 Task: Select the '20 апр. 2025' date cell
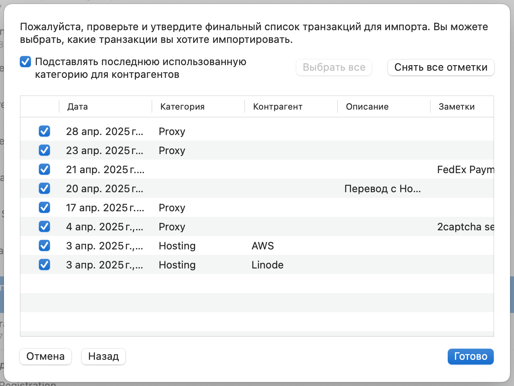(x=105, y=189)
